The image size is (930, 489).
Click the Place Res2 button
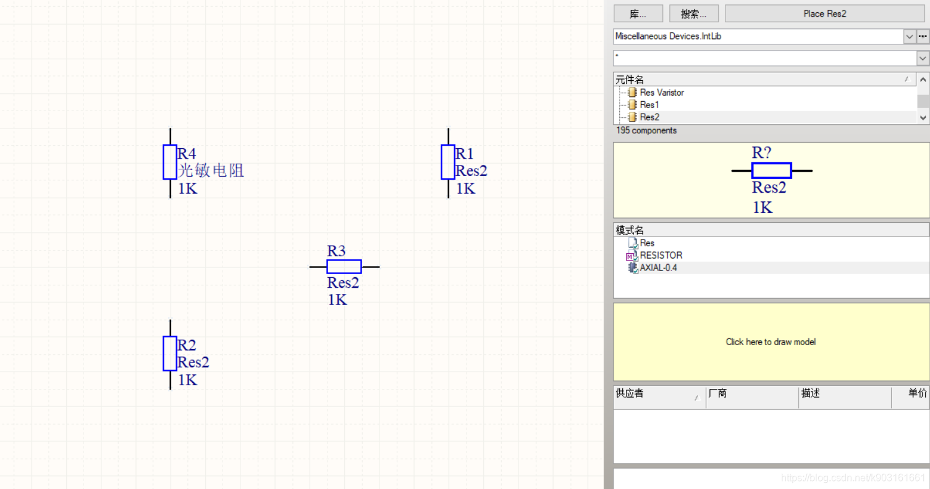click(x=825, y=14)
